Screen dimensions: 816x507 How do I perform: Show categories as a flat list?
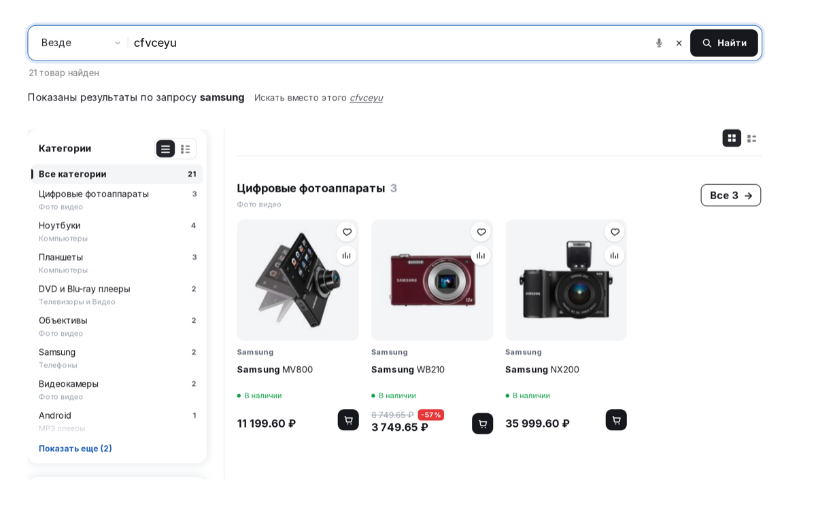click(165, 149)
